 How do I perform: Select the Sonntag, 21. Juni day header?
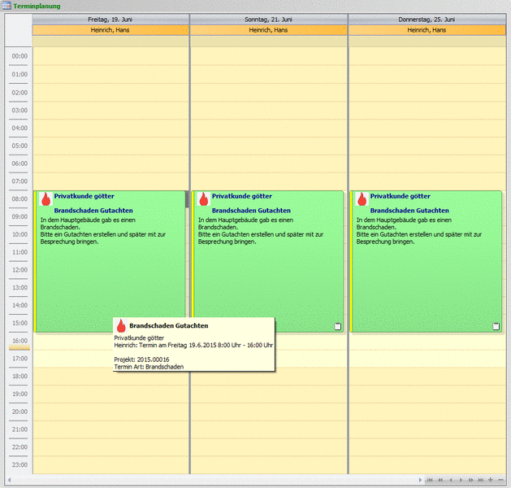269,20
